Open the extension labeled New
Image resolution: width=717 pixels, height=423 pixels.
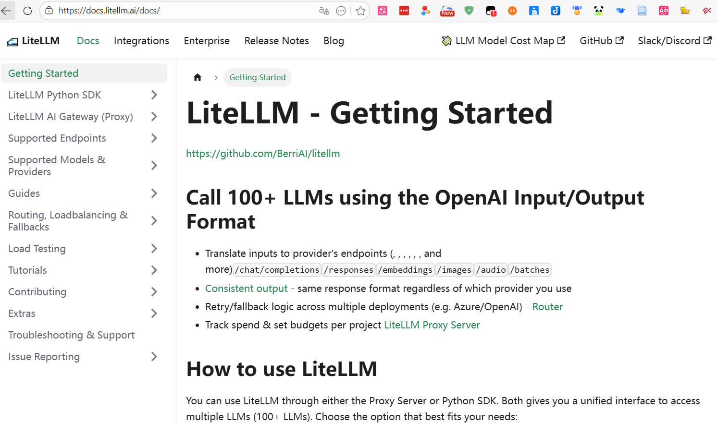pyautogui.click(x=447, y=11)
